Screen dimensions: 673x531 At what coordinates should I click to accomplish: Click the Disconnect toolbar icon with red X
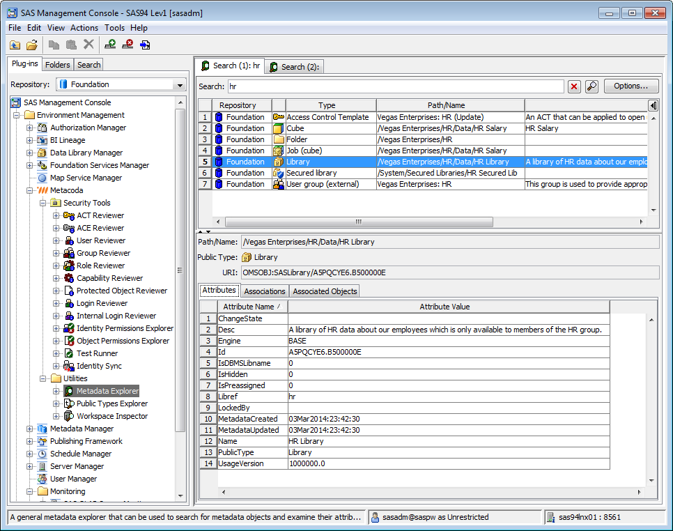(x=127, y=44)
